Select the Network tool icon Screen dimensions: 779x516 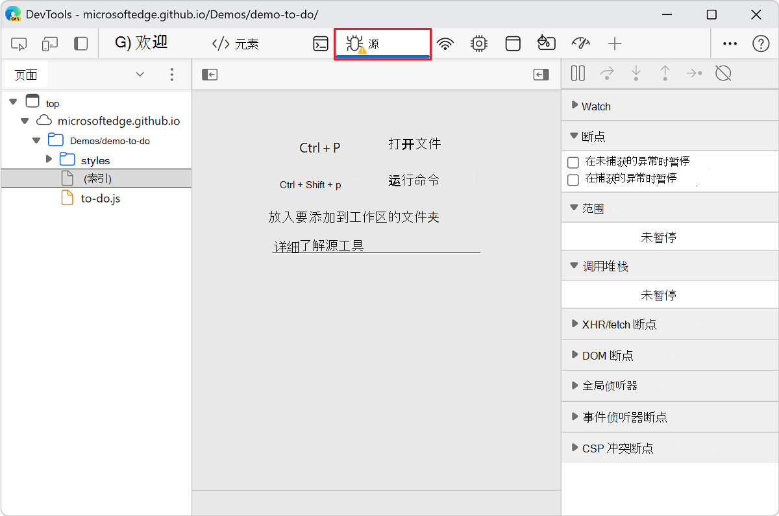445,43
